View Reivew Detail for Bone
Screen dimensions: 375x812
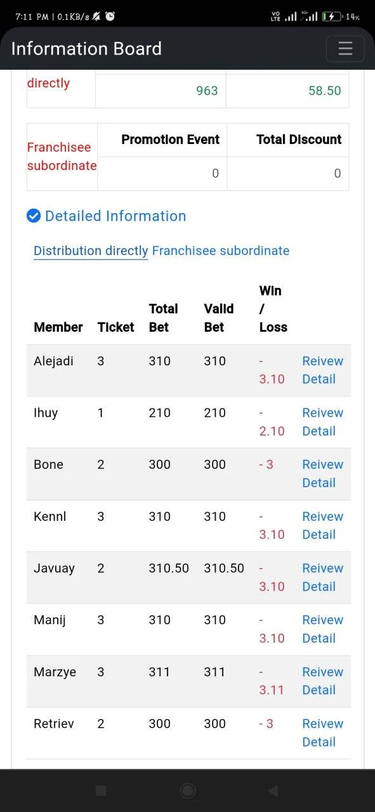[322, 473]
